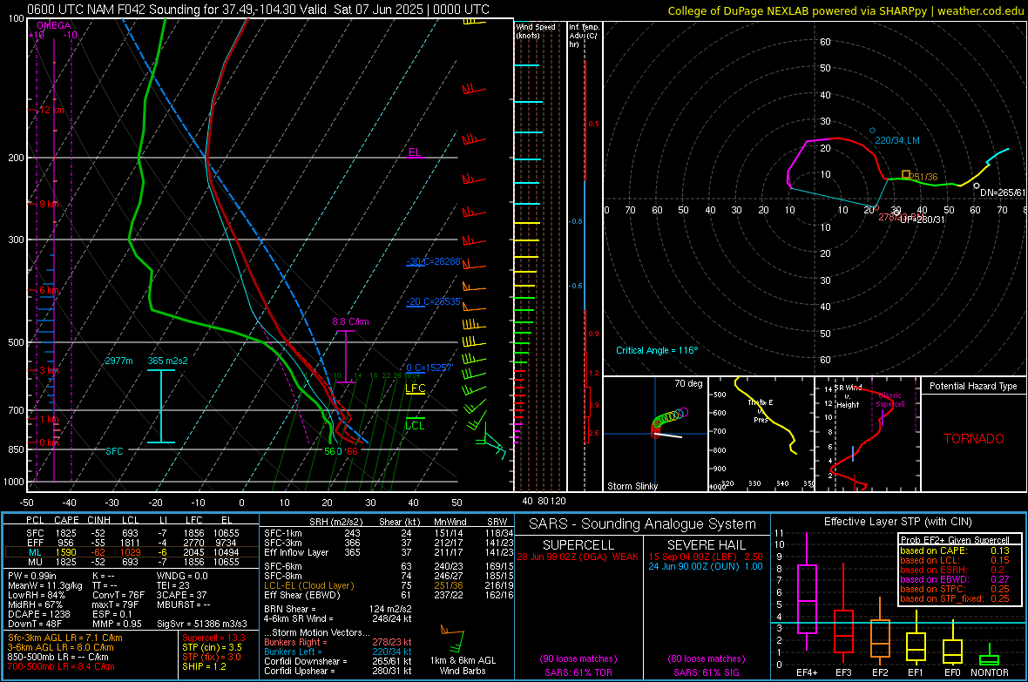The image size is (1028, 682).
Task: Click the '700-500mb LR = 8.4 C/km' line
Action: tap(61, 667)
